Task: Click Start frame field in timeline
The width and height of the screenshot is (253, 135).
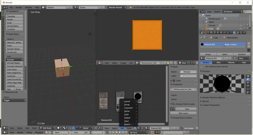Action: (x=63, y=132)
